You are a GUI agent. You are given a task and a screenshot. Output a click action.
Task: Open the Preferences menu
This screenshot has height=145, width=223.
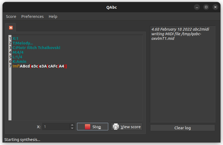[x=32, y=17]
